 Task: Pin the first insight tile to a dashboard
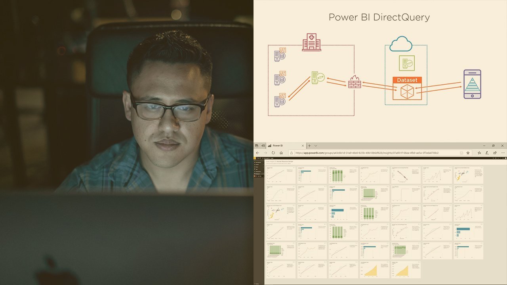click(294, 167)
